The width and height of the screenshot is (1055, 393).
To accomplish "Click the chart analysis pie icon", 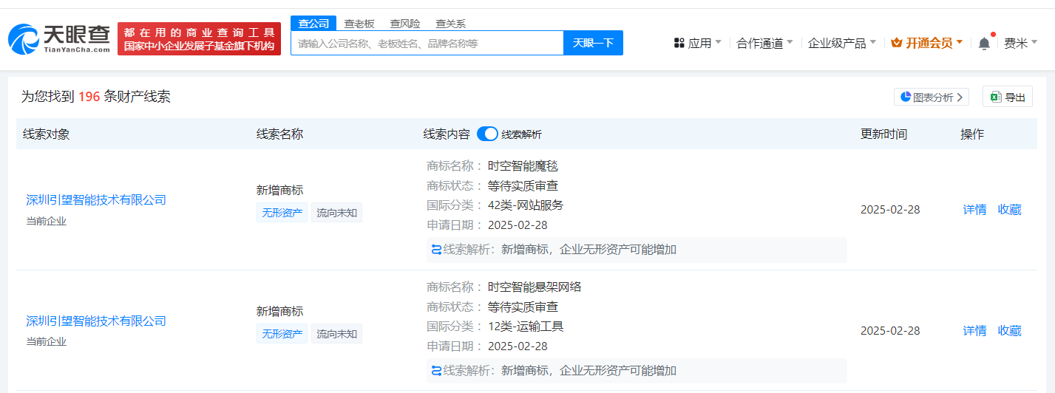I will pyautogui.click(x=905, y=97).
